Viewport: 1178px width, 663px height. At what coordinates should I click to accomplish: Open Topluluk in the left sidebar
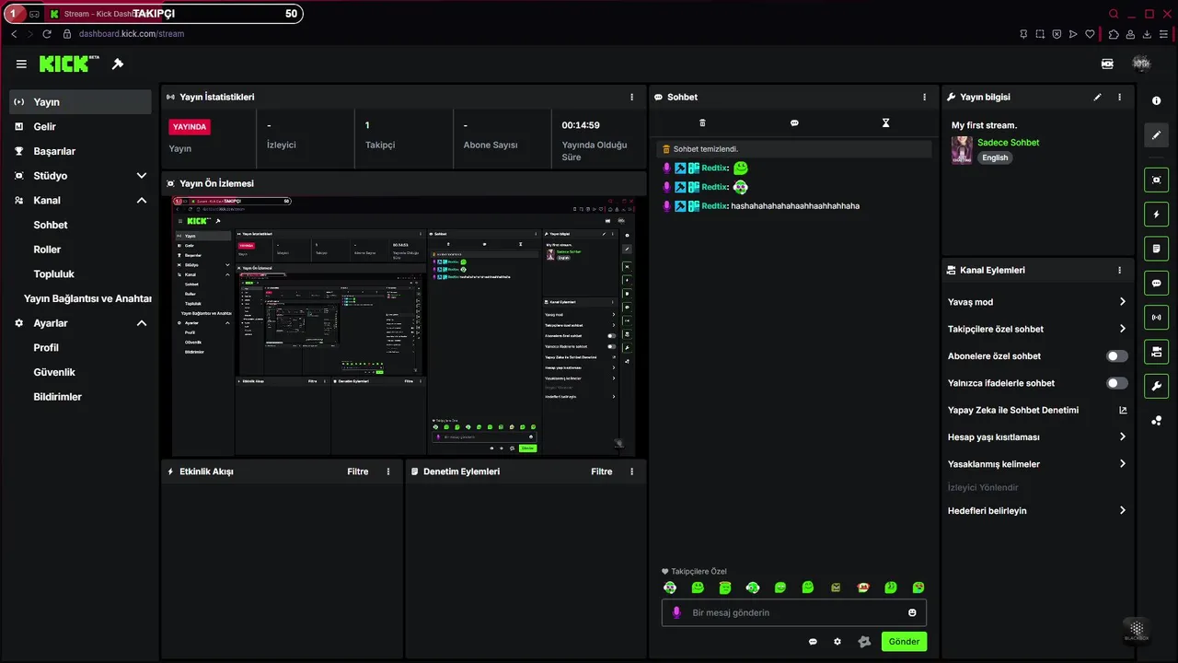pyautogui.click(x=53, y=273)
